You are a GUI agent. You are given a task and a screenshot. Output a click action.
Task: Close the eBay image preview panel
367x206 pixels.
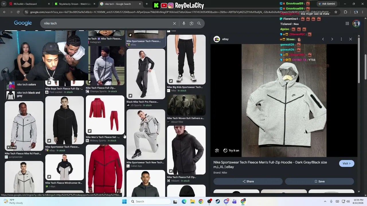coord(350,39)
